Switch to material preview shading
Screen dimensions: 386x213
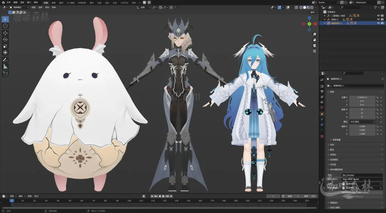pos(308,8)
